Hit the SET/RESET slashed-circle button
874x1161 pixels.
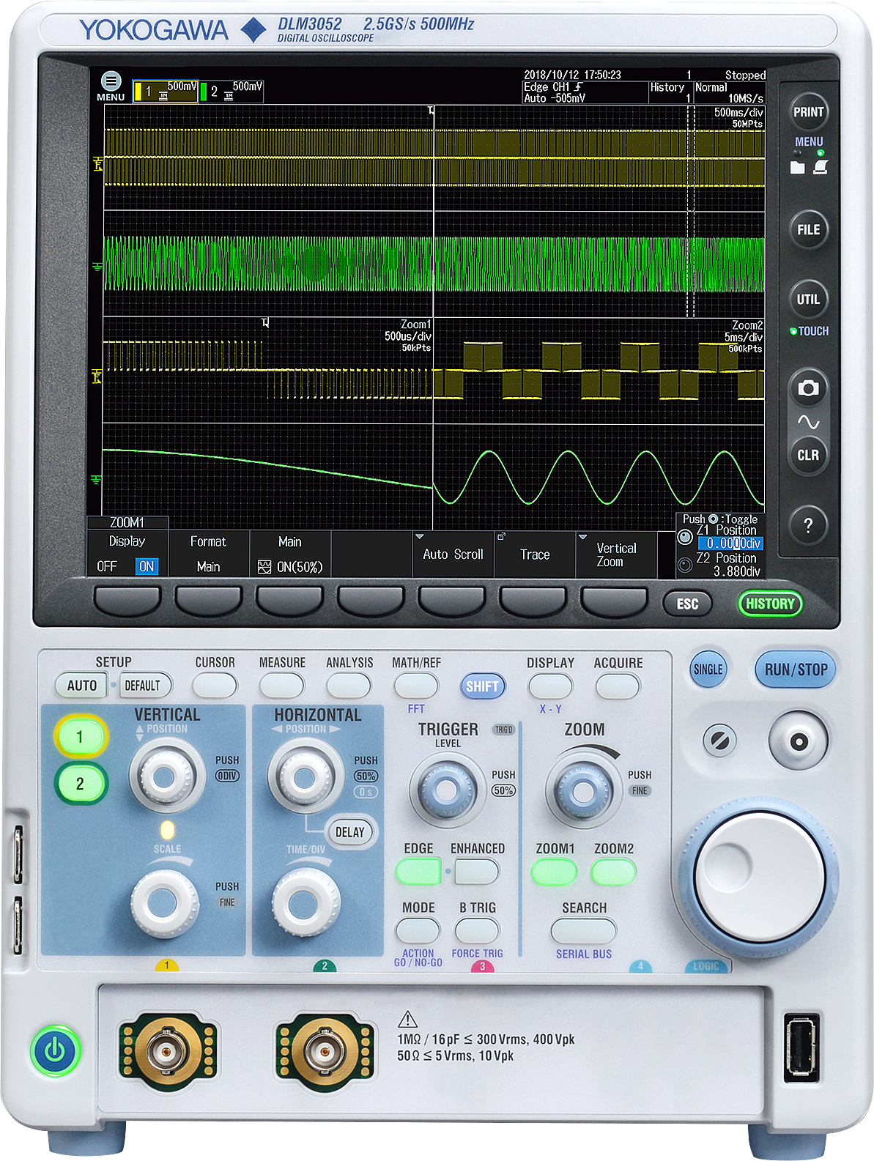pyautogui.click(x=719, y=740)
